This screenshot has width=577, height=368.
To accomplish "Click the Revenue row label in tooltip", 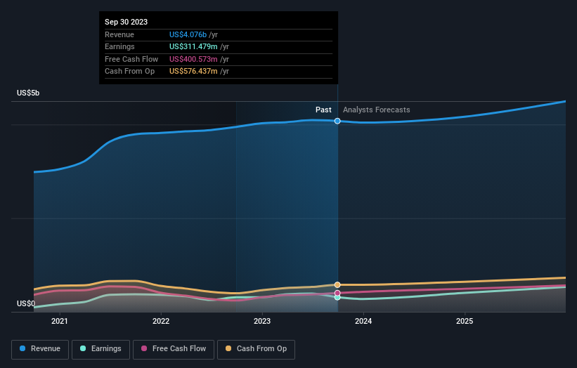I will pyautogui.click(x=119, y=34).
